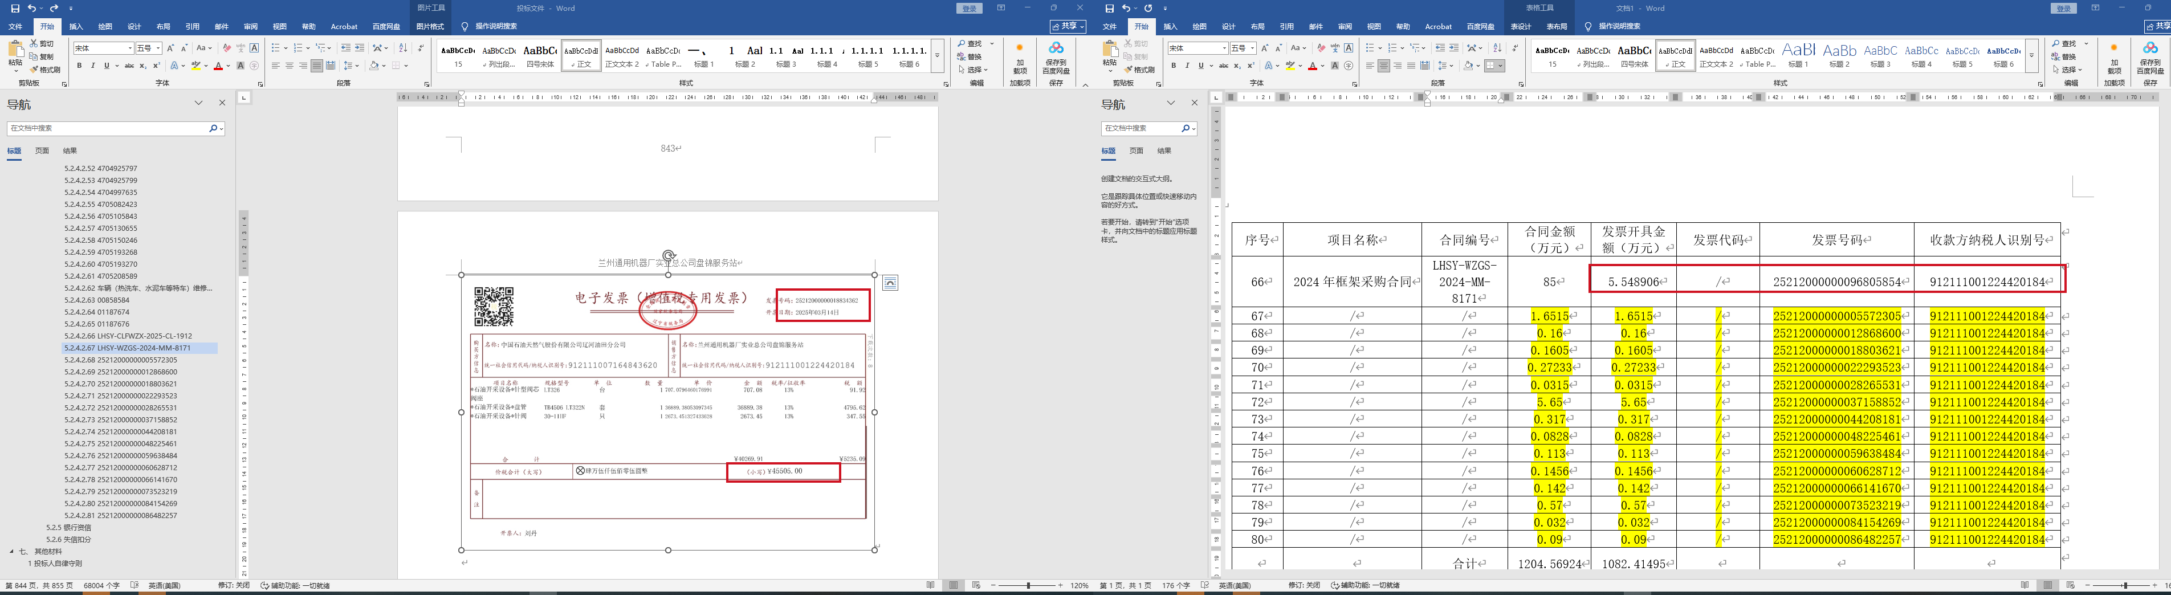Click Show paragraph marks in 投标文件 window

(x=421, y=48)
